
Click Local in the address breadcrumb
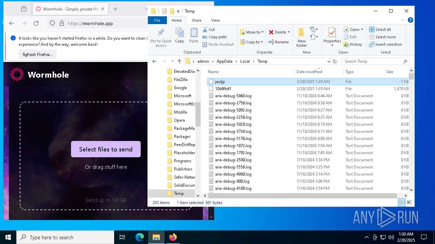[x=245, y=61]
